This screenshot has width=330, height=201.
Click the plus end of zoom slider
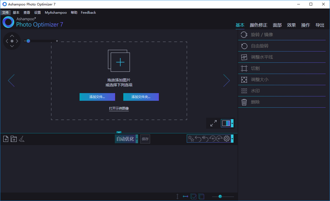pos(57,41)
